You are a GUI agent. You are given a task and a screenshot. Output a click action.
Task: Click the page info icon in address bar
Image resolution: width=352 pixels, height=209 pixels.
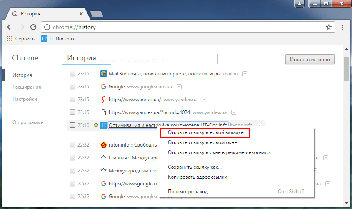[47, 27]
